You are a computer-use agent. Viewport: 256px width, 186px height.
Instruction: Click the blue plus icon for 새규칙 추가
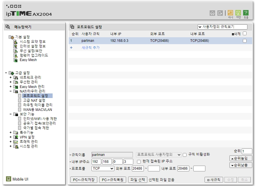[x=71, y=48]
